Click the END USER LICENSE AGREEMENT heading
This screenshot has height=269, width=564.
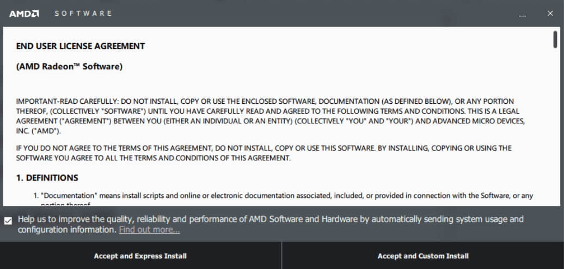[x=81, y=46]
